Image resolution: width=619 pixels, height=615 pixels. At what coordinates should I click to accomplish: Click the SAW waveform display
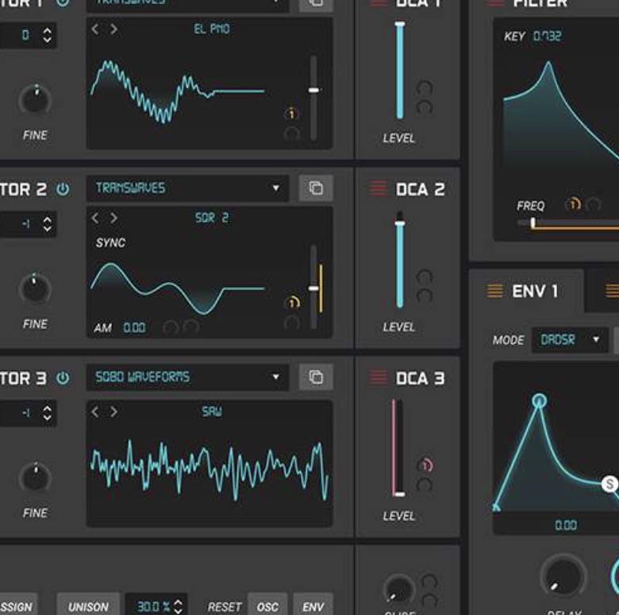(x=210, y=463)
